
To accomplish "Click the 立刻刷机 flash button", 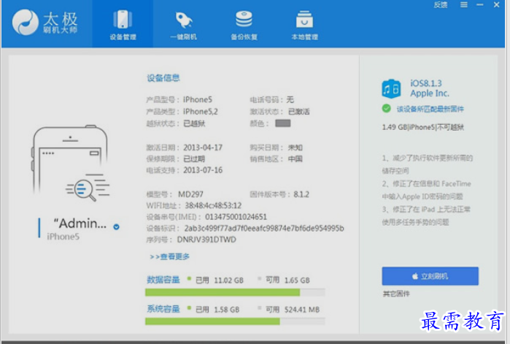I will [430, 276].
